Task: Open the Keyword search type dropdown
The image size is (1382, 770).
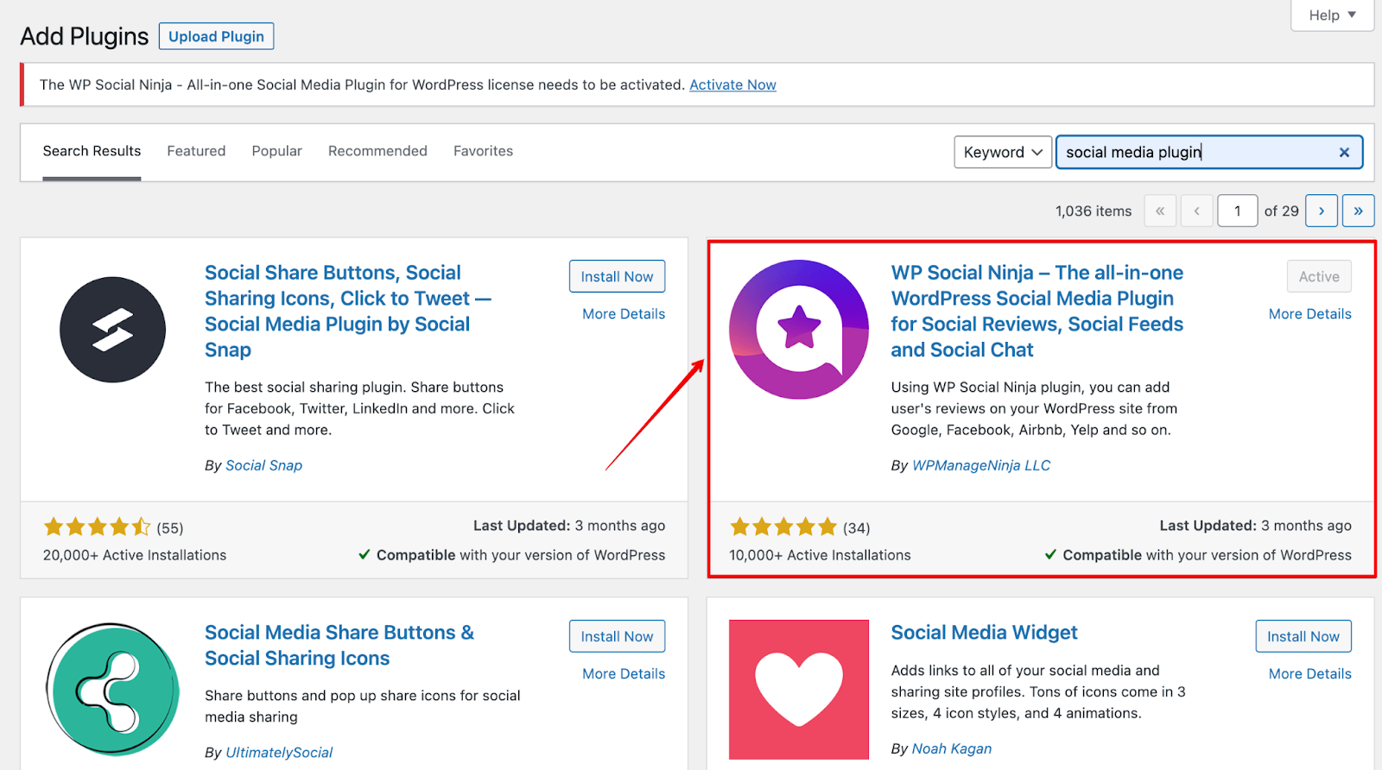Action: (x=1003, y=152)
